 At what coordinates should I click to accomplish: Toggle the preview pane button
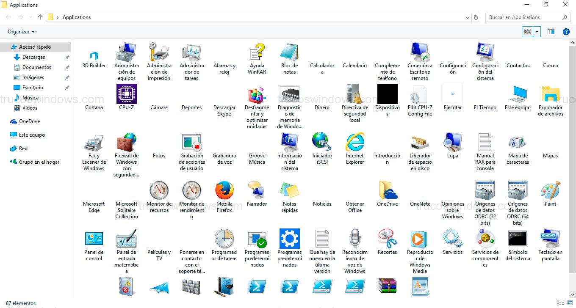551,32
